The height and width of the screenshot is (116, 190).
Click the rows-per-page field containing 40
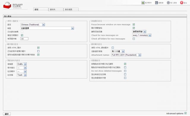24,39
